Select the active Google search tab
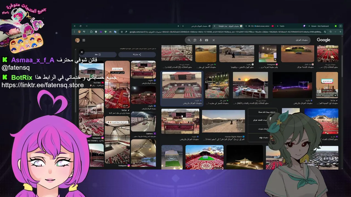Screen dimensions: 351x197 click(228, 26)
